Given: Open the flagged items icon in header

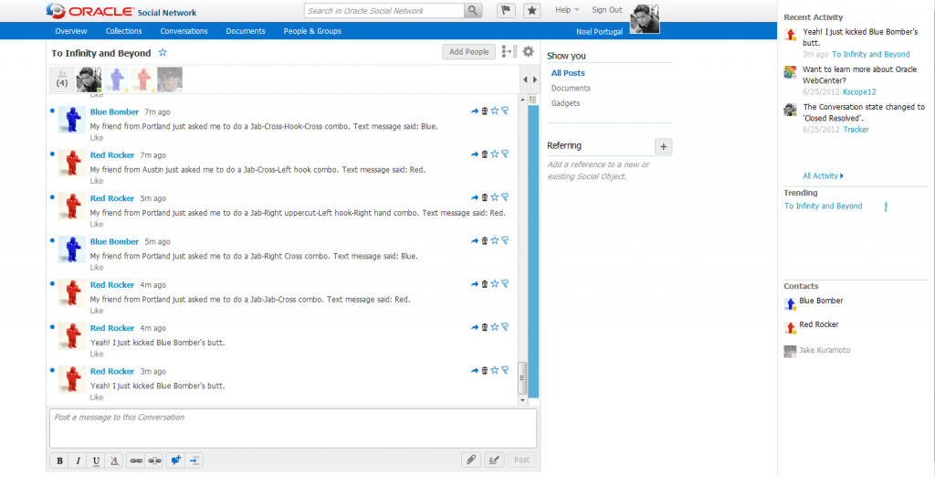Looking at the screenshot, I should pyautogui.click(x=506, y=10).
